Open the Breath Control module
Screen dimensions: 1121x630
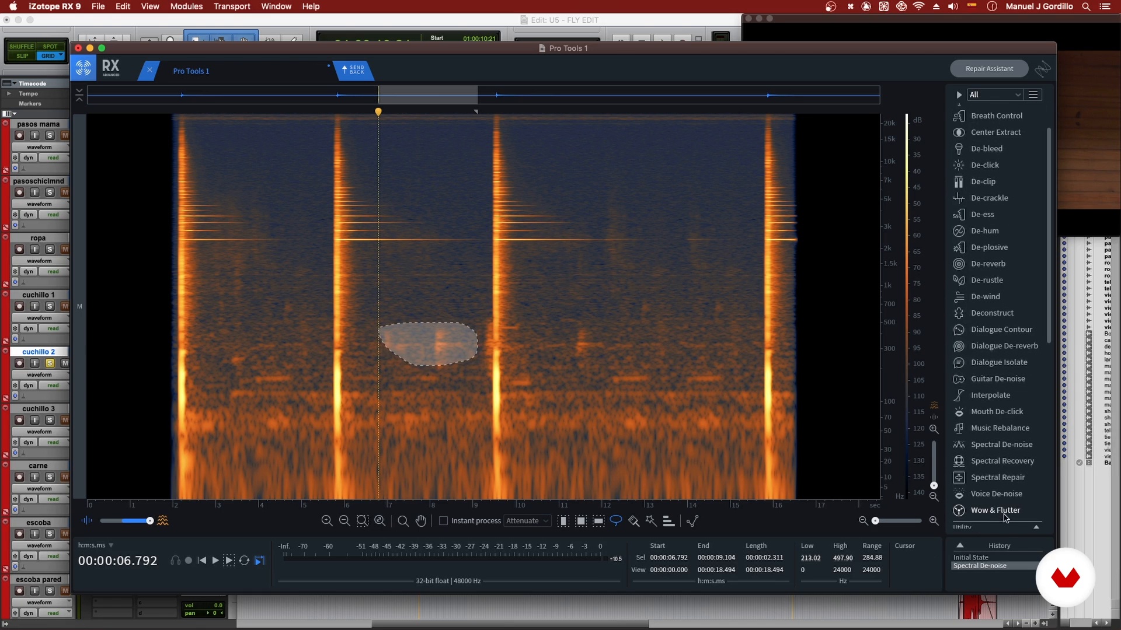point(996,116)
